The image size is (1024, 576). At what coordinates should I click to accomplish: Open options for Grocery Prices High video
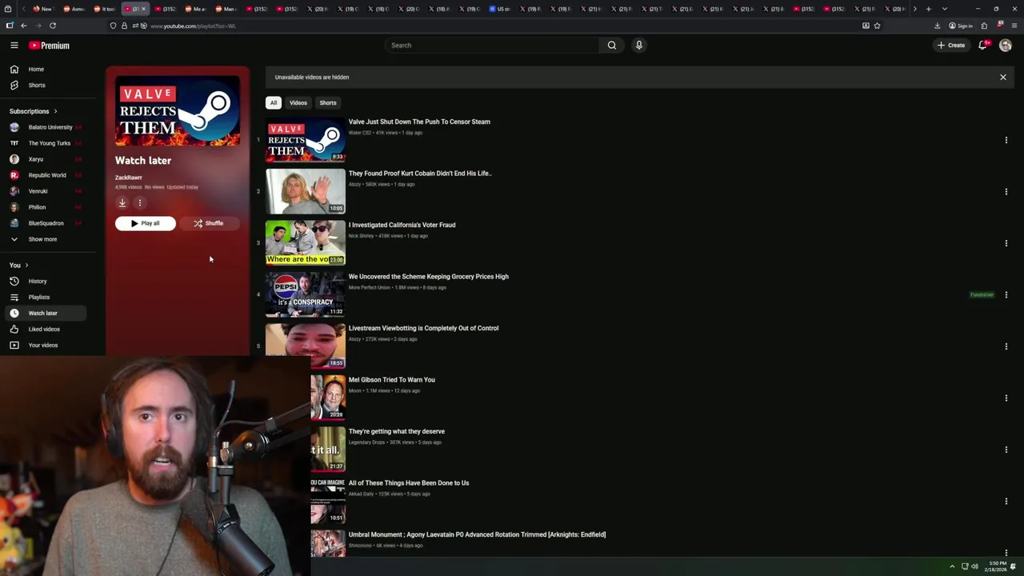tap(1006, 295)
